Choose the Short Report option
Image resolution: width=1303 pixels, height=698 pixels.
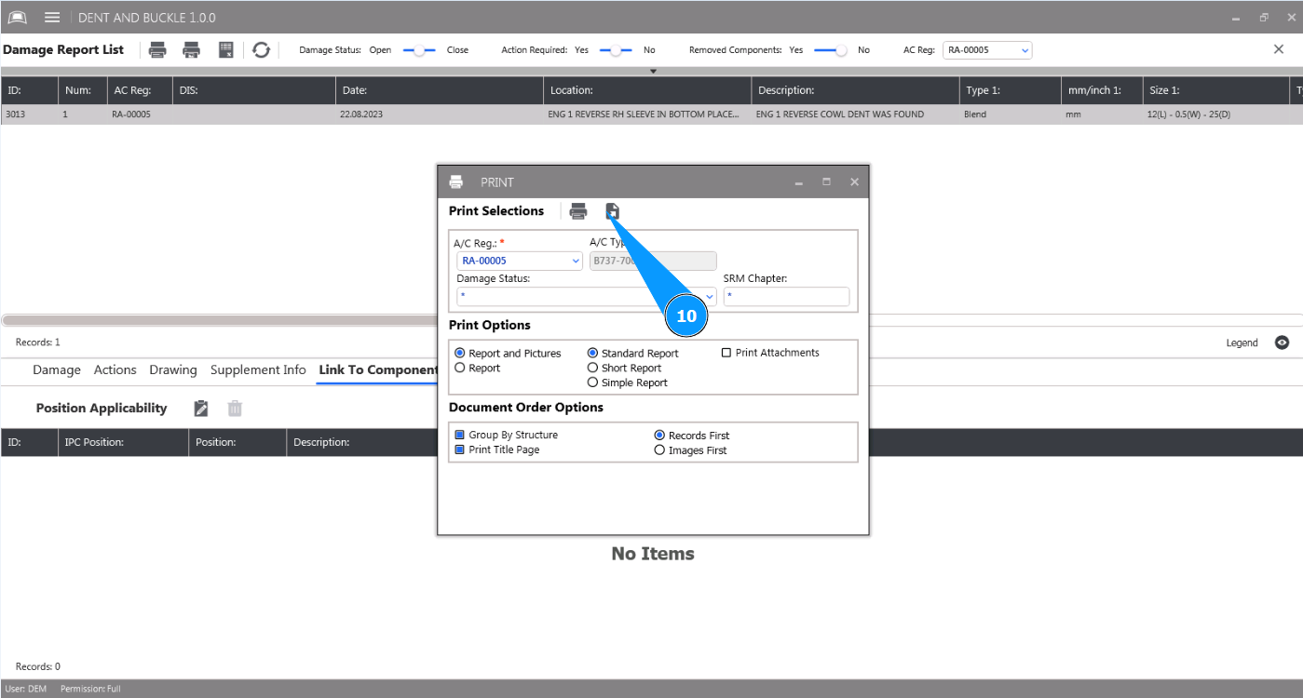[x=593, y=369]
